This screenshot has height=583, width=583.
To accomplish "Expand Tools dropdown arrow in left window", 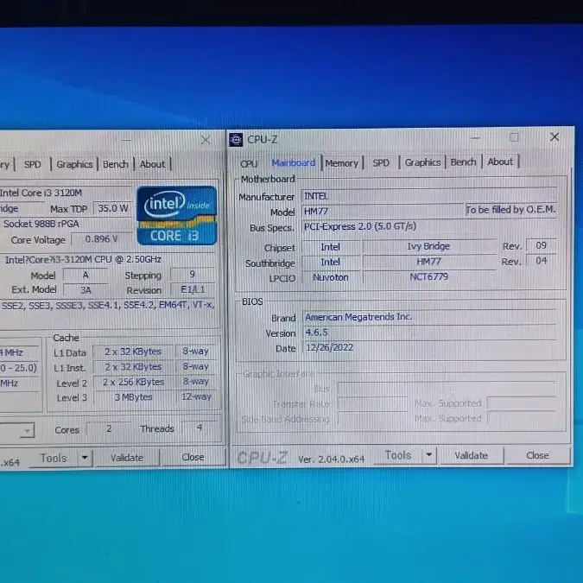I will (x=85, y=458).
